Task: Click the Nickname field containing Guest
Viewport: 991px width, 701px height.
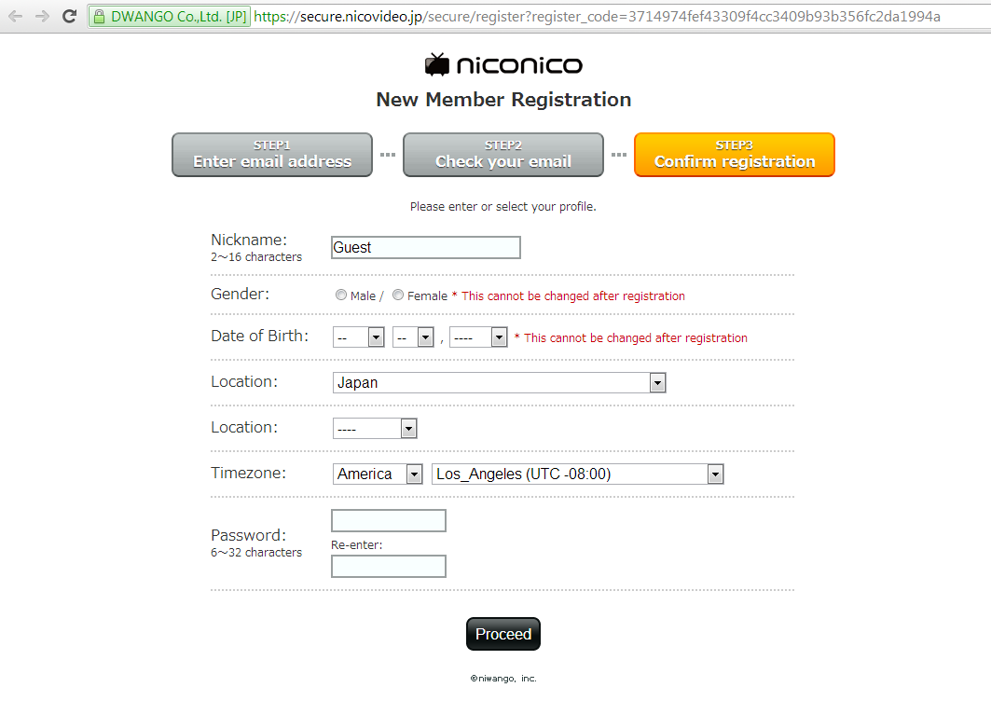Action: pos(426,248)
